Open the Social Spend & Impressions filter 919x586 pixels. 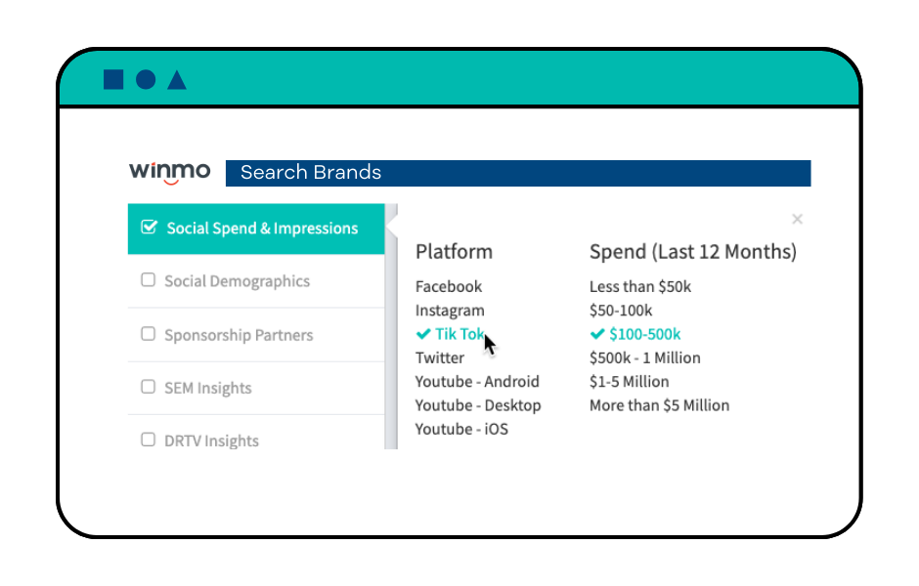tap(256, 229)
